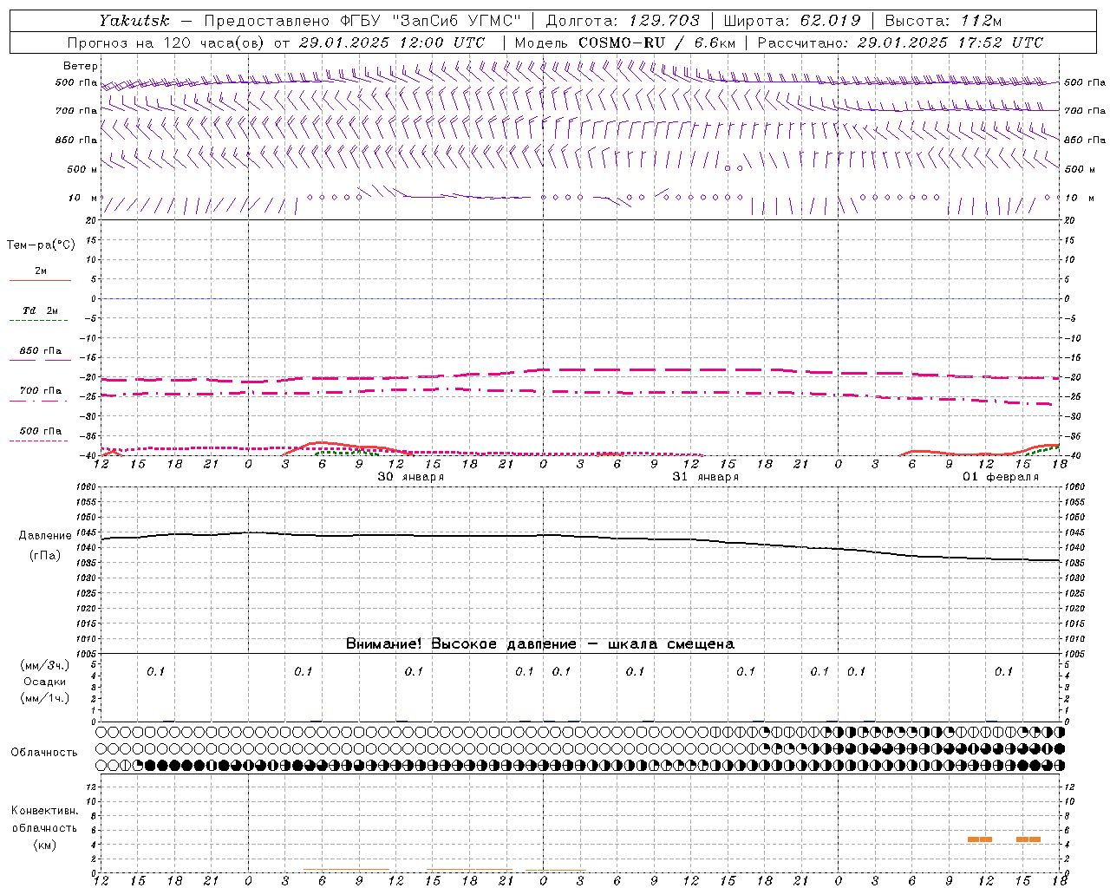Click the "30 января" date label
This screenshot has height=888, width=1110.
(x=410, y=477)
